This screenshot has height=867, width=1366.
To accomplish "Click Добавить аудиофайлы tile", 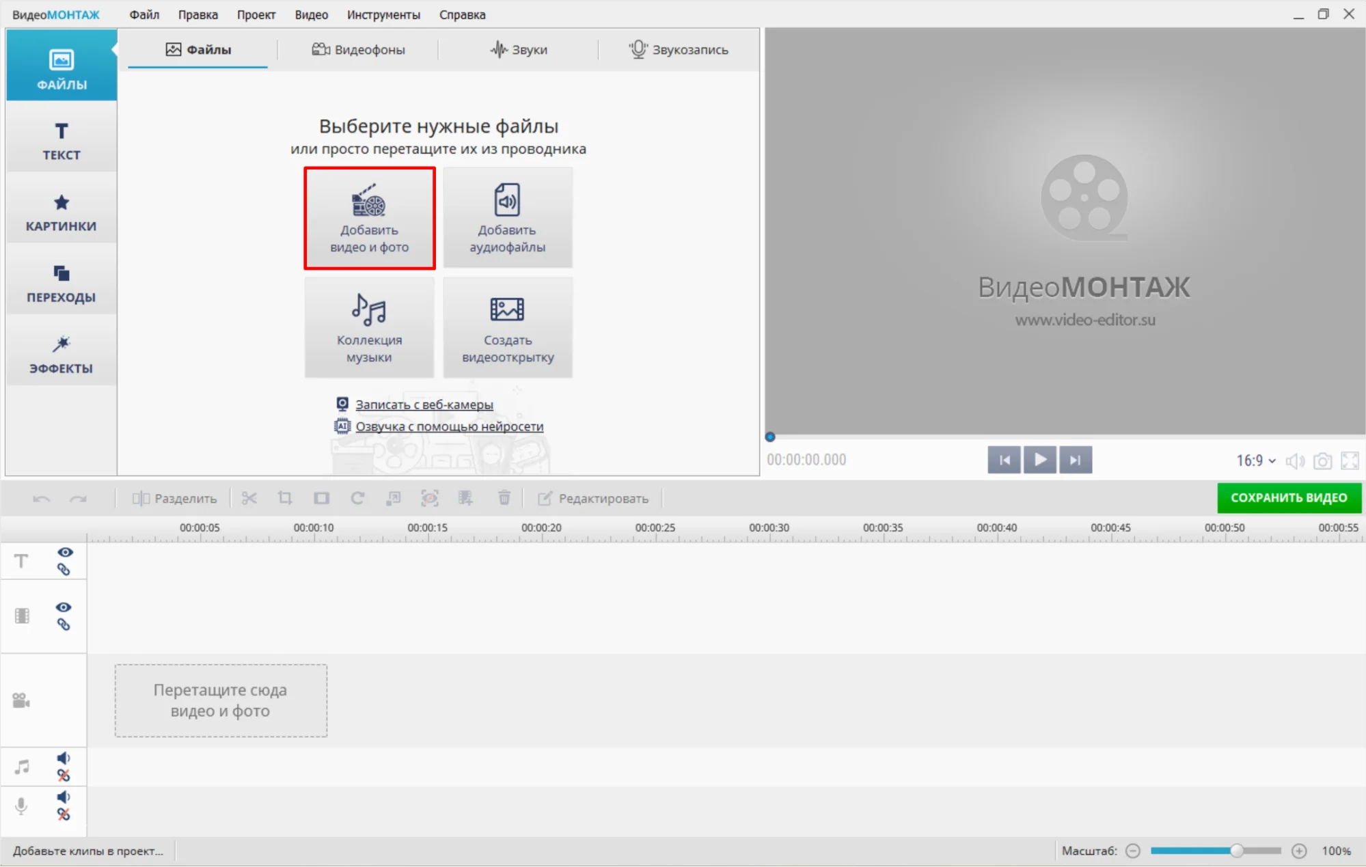I will (508, 218).
